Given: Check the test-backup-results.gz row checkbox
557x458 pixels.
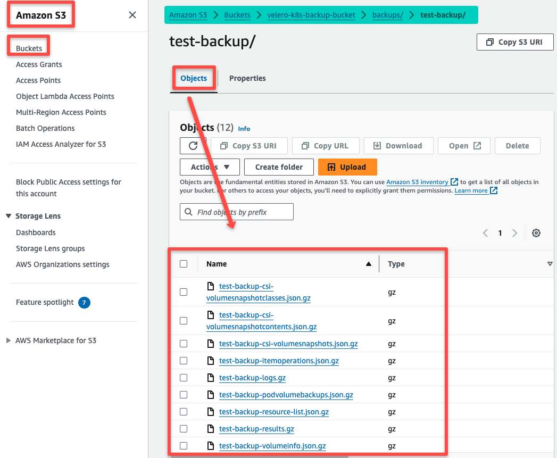Looking at the screenshot, I should (x=184, y=429).
